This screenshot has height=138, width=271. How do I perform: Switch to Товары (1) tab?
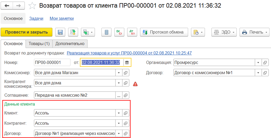(39, 43)
